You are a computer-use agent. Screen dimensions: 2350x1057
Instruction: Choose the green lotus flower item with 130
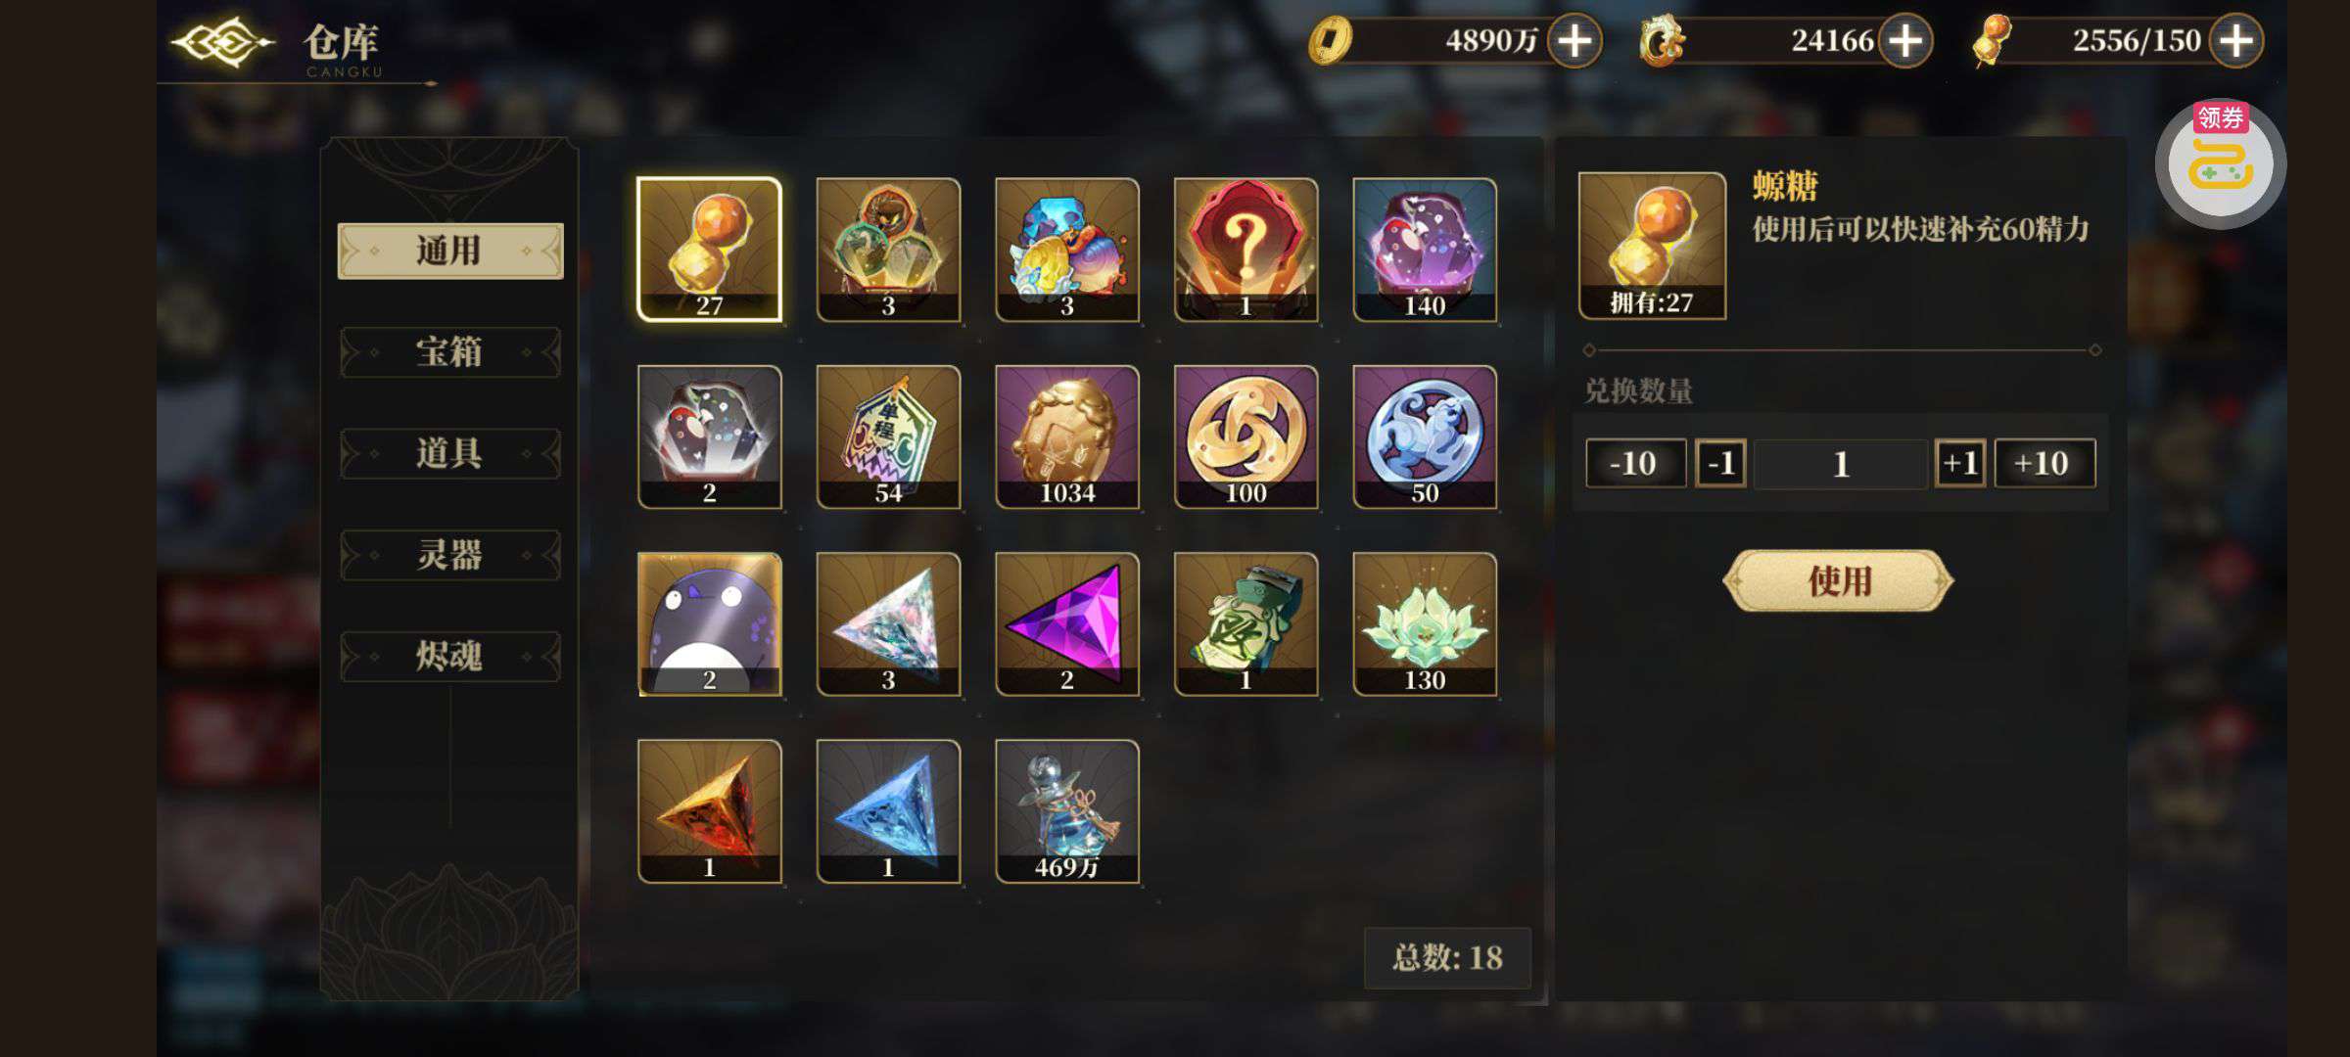pos(1425,624)
